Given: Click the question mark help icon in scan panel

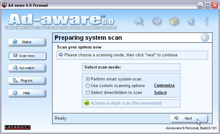Looking at the screenshot, I should [205, 38].
